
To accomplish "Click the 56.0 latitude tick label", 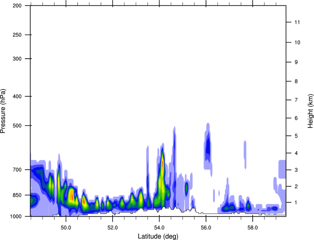I will [x=206, y=228].
